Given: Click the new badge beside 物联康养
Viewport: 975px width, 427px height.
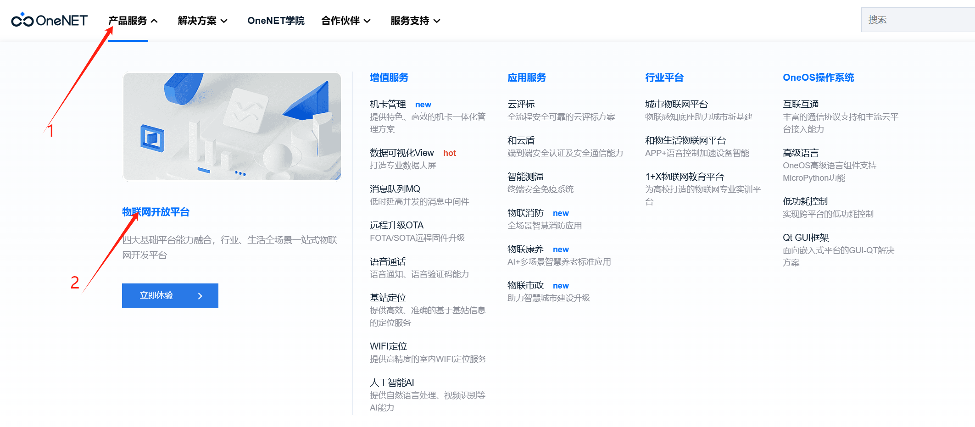Looking at the screenshot, I should (x=561, y=250).
